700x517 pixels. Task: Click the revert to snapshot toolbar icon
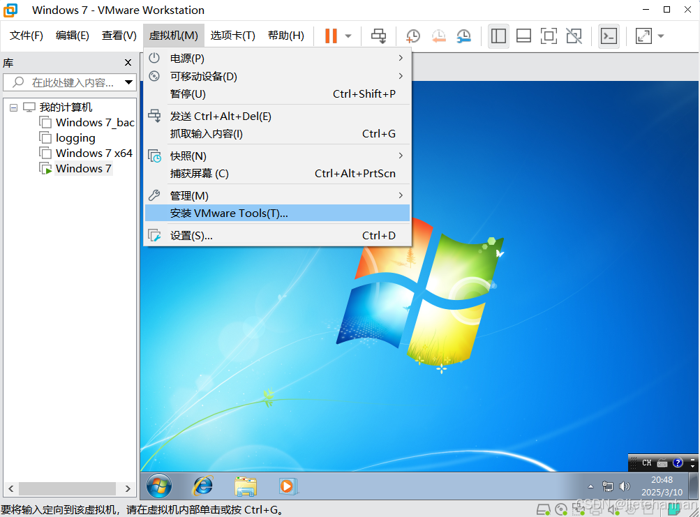point(439,36)
